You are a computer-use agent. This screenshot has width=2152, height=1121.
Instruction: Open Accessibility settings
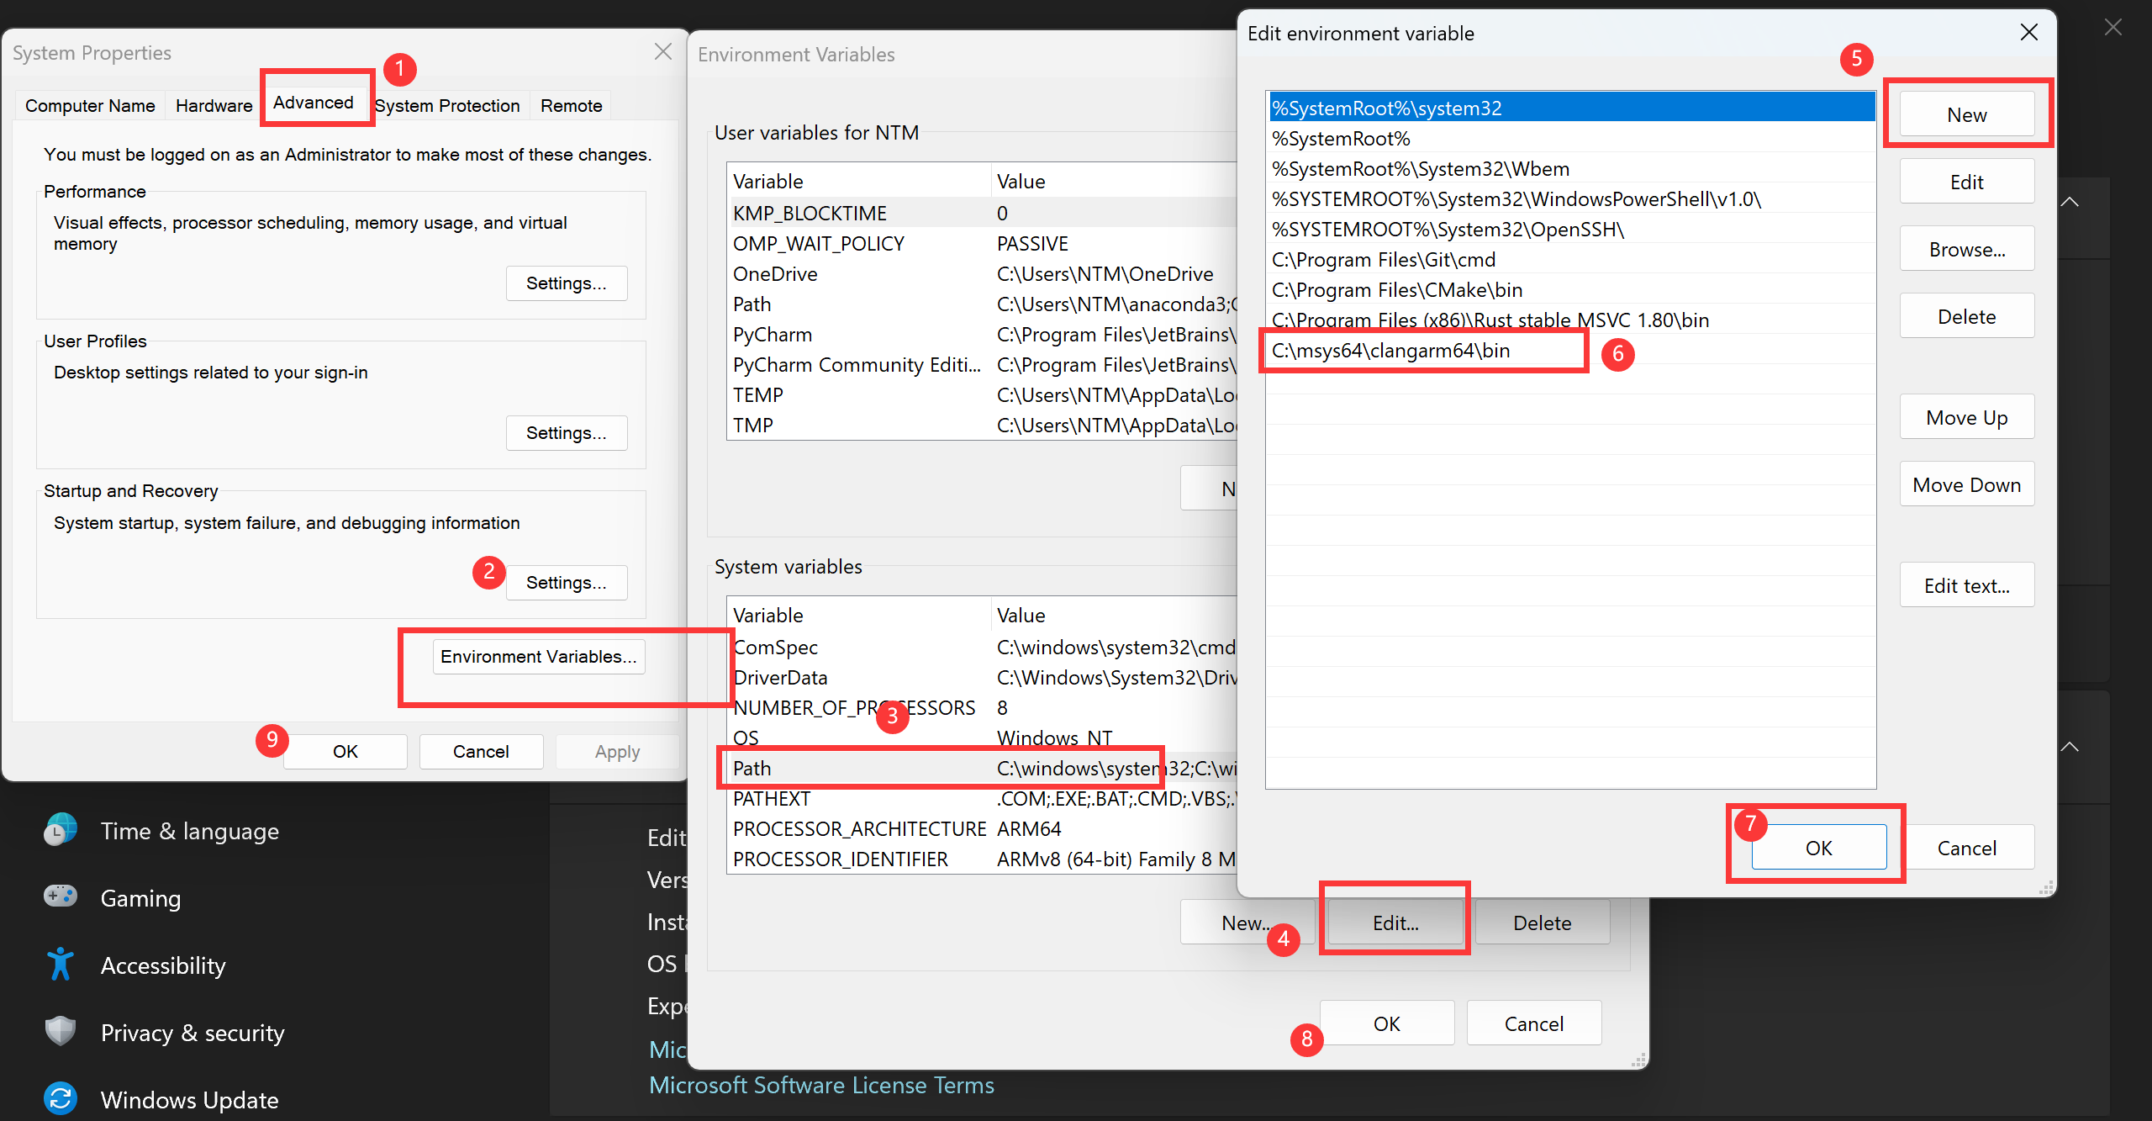(x=163, y=965)
